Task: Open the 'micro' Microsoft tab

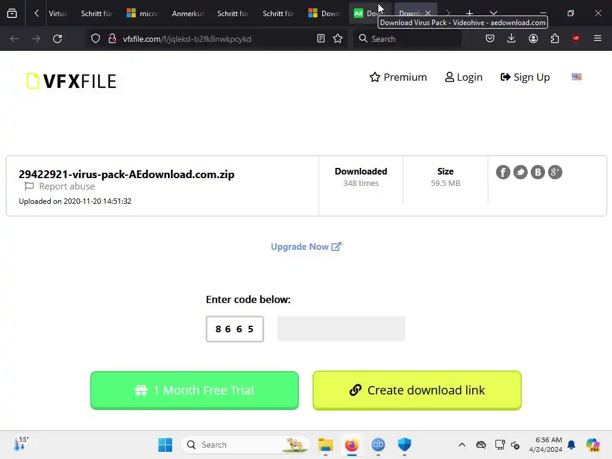Action: tap(142, 13)
